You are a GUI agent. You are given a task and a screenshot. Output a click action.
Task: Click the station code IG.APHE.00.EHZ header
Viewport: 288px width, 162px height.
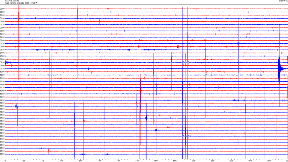pos(12,1)
